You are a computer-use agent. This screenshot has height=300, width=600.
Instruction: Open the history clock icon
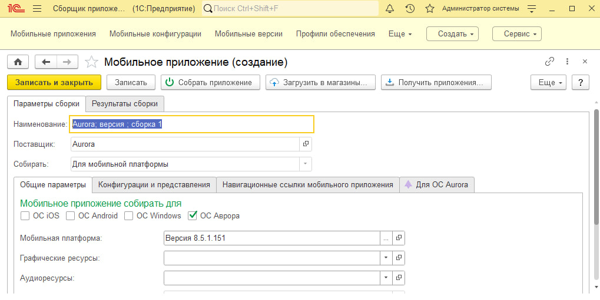pyautogui.click(x=410, y=9)
